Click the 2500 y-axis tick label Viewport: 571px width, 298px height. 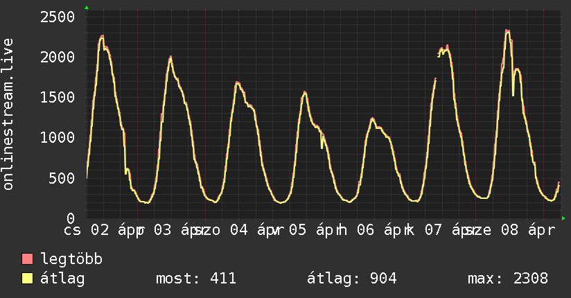(x=57, y=17)
